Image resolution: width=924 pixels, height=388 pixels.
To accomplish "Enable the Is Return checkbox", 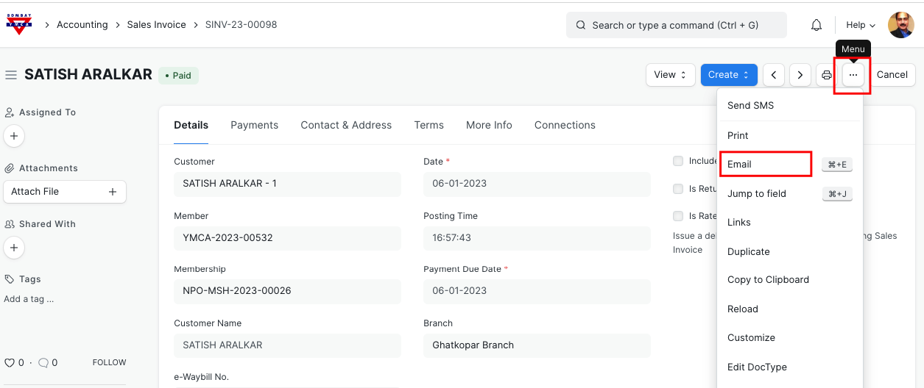I will tap(678, 189).
